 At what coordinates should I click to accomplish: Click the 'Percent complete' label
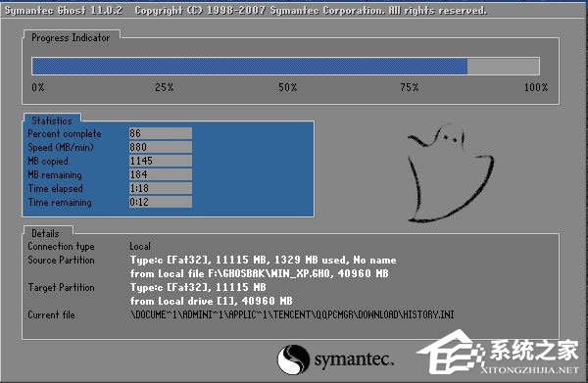point(65,134)
